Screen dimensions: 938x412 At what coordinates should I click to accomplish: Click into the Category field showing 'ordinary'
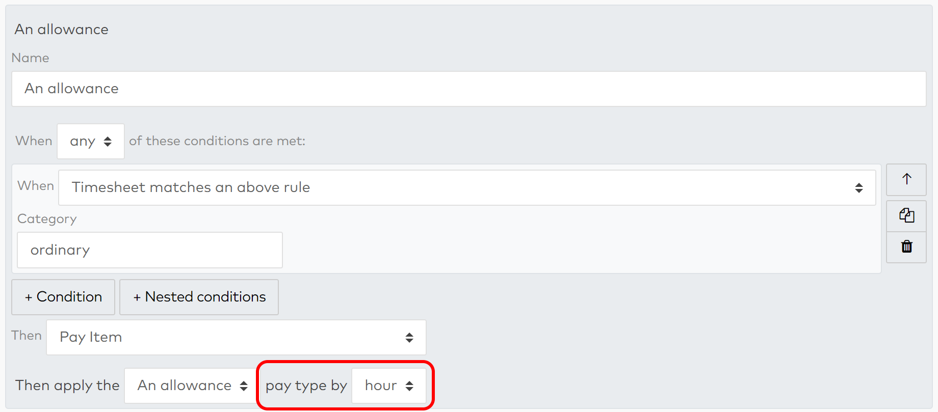[x=150, y=250]
